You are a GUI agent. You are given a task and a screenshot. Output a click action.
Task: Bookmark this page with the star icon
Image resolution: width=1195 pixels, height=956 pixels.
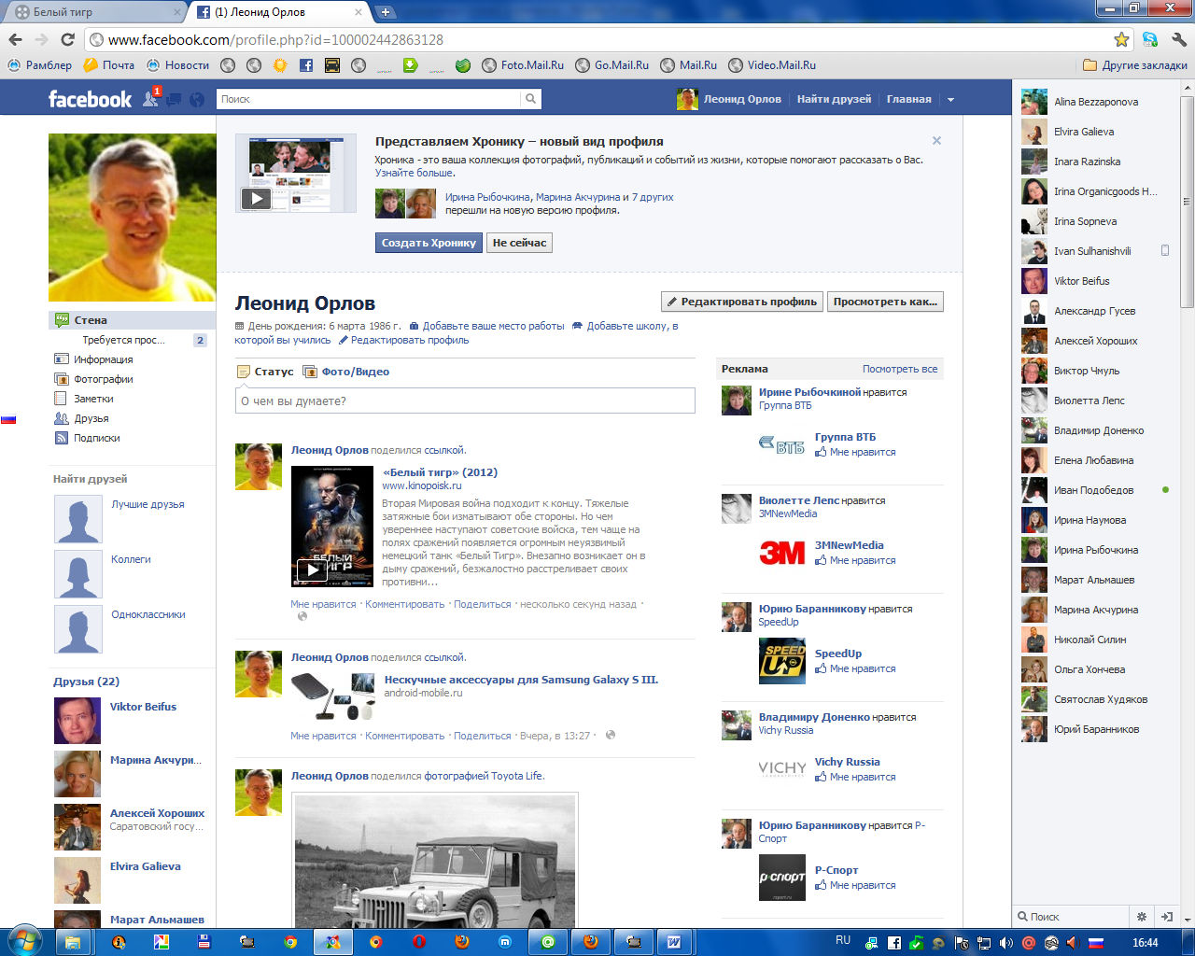point(1121,39)
